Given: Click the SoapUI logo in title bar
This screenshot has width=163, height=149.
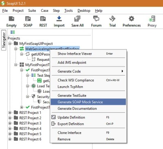Looking at the screenshot, I should click(x=3, y=3).
